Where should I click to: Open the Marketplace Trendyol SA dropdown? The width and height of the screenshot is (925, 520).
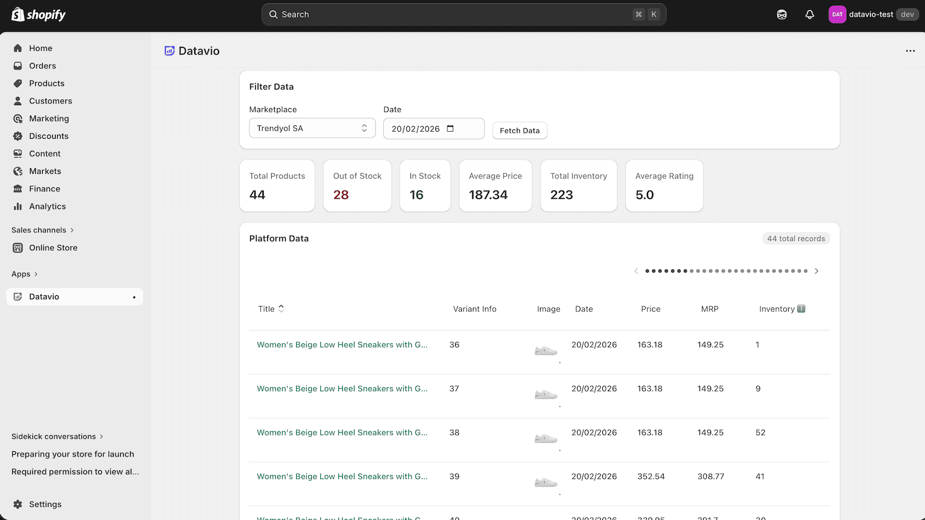pyautogui.click(x=312, y=128)
